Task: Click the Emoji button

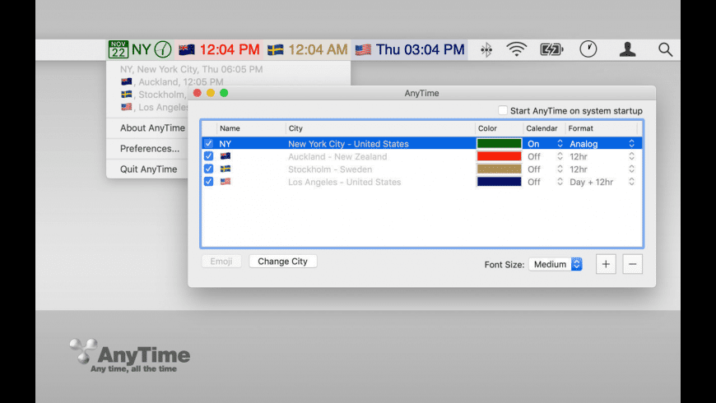Action: (221, 261)
